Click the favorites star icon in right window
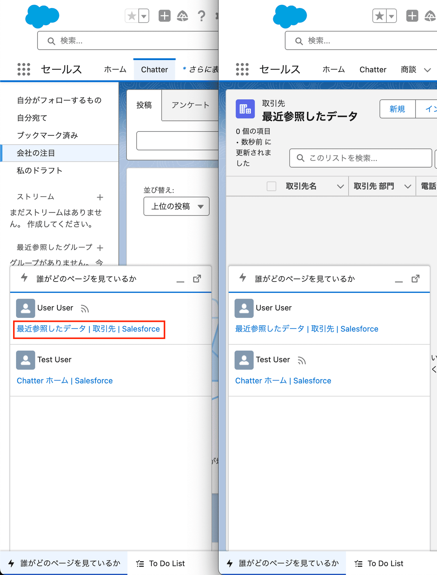437x575 pixels. tap(379, 16)
